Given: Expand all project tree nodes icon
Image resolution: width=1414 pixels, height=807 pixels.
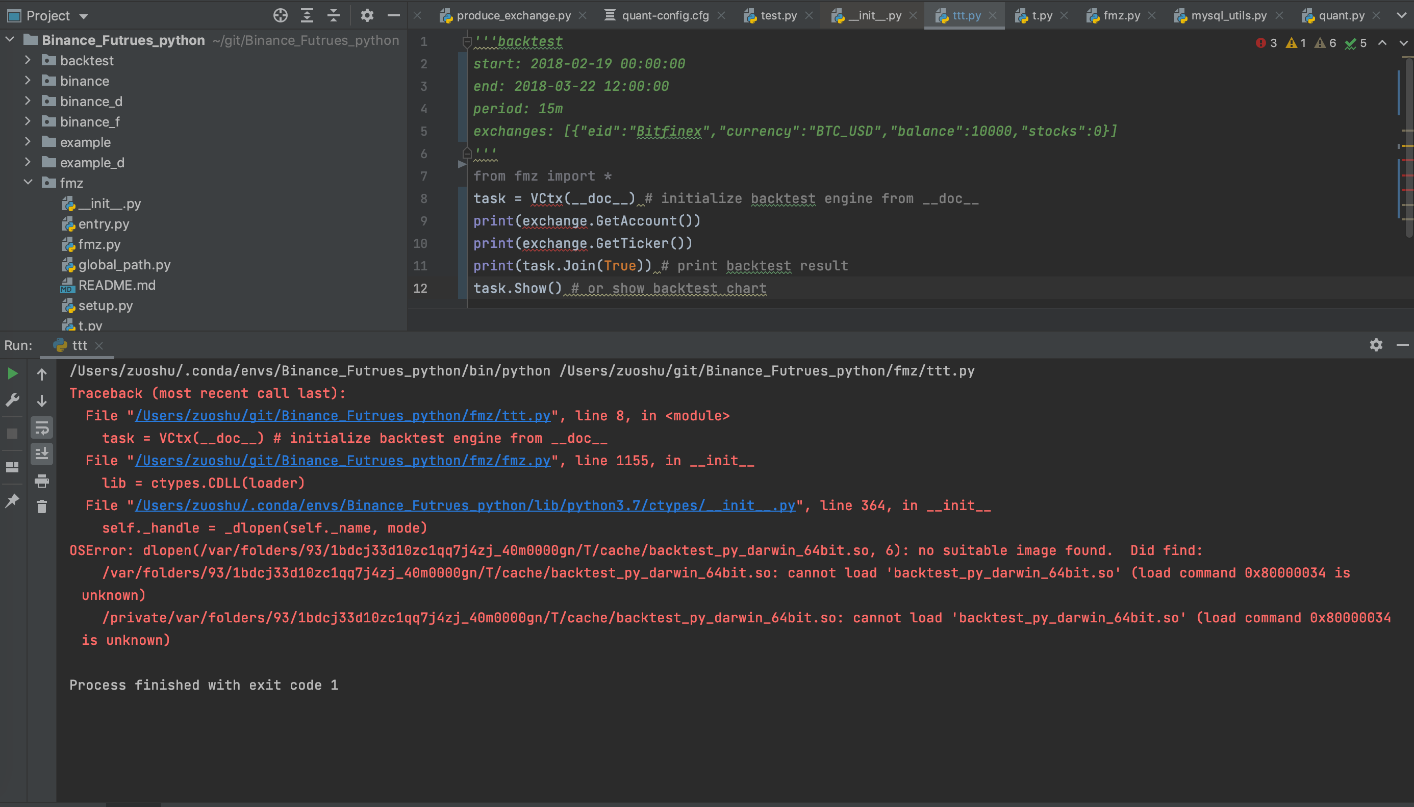Looking at the screenshot, I should click(307, 15).
